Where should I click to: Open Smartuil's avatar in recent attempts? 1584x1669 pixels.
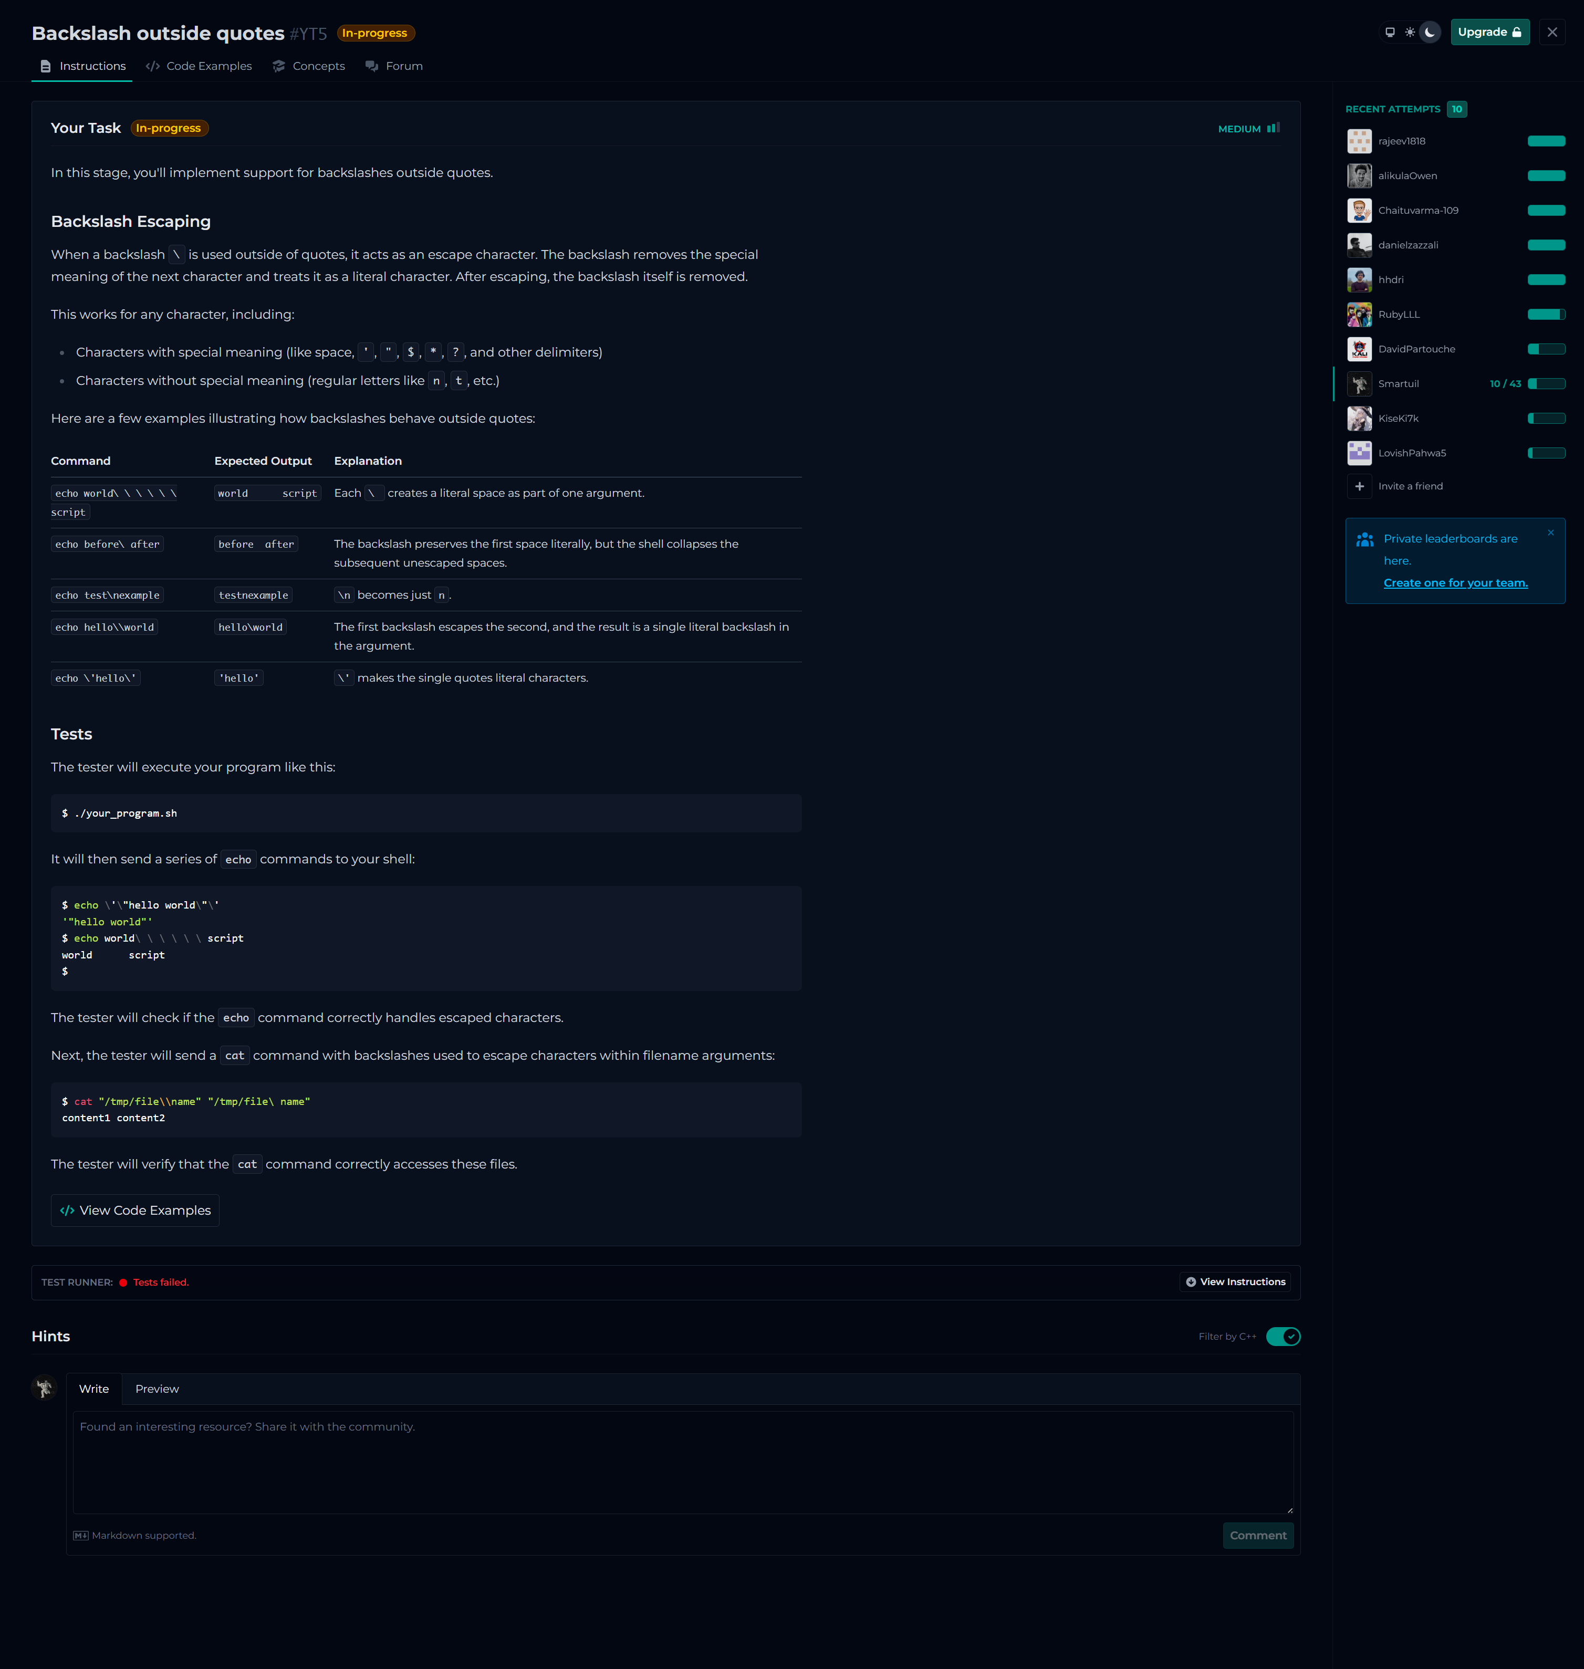coord(1359,384)
